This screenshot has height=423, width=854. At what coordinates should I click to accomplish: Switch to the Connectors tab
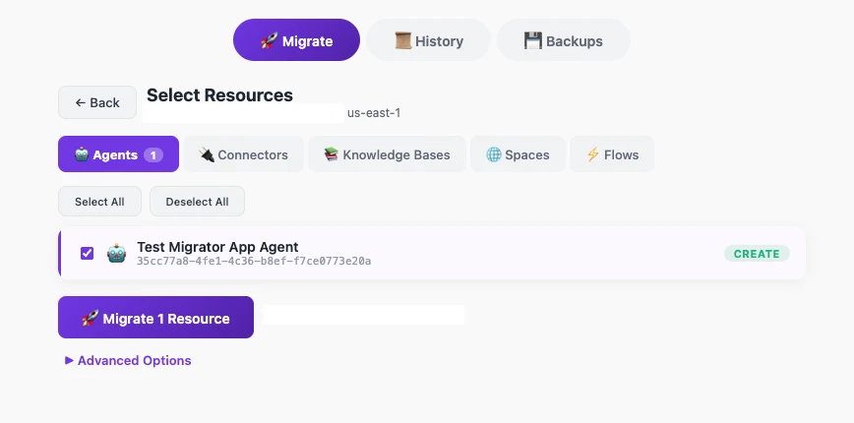coord(243,154)
